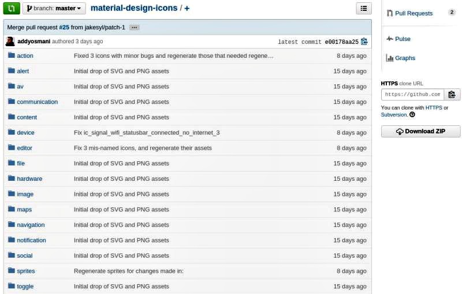Screen dimensions: 462x294
Task: Open commit 'Fix ic_signal_wifi_statusbar_connected_no_internet_3'
Action: (x=147, y=133)
